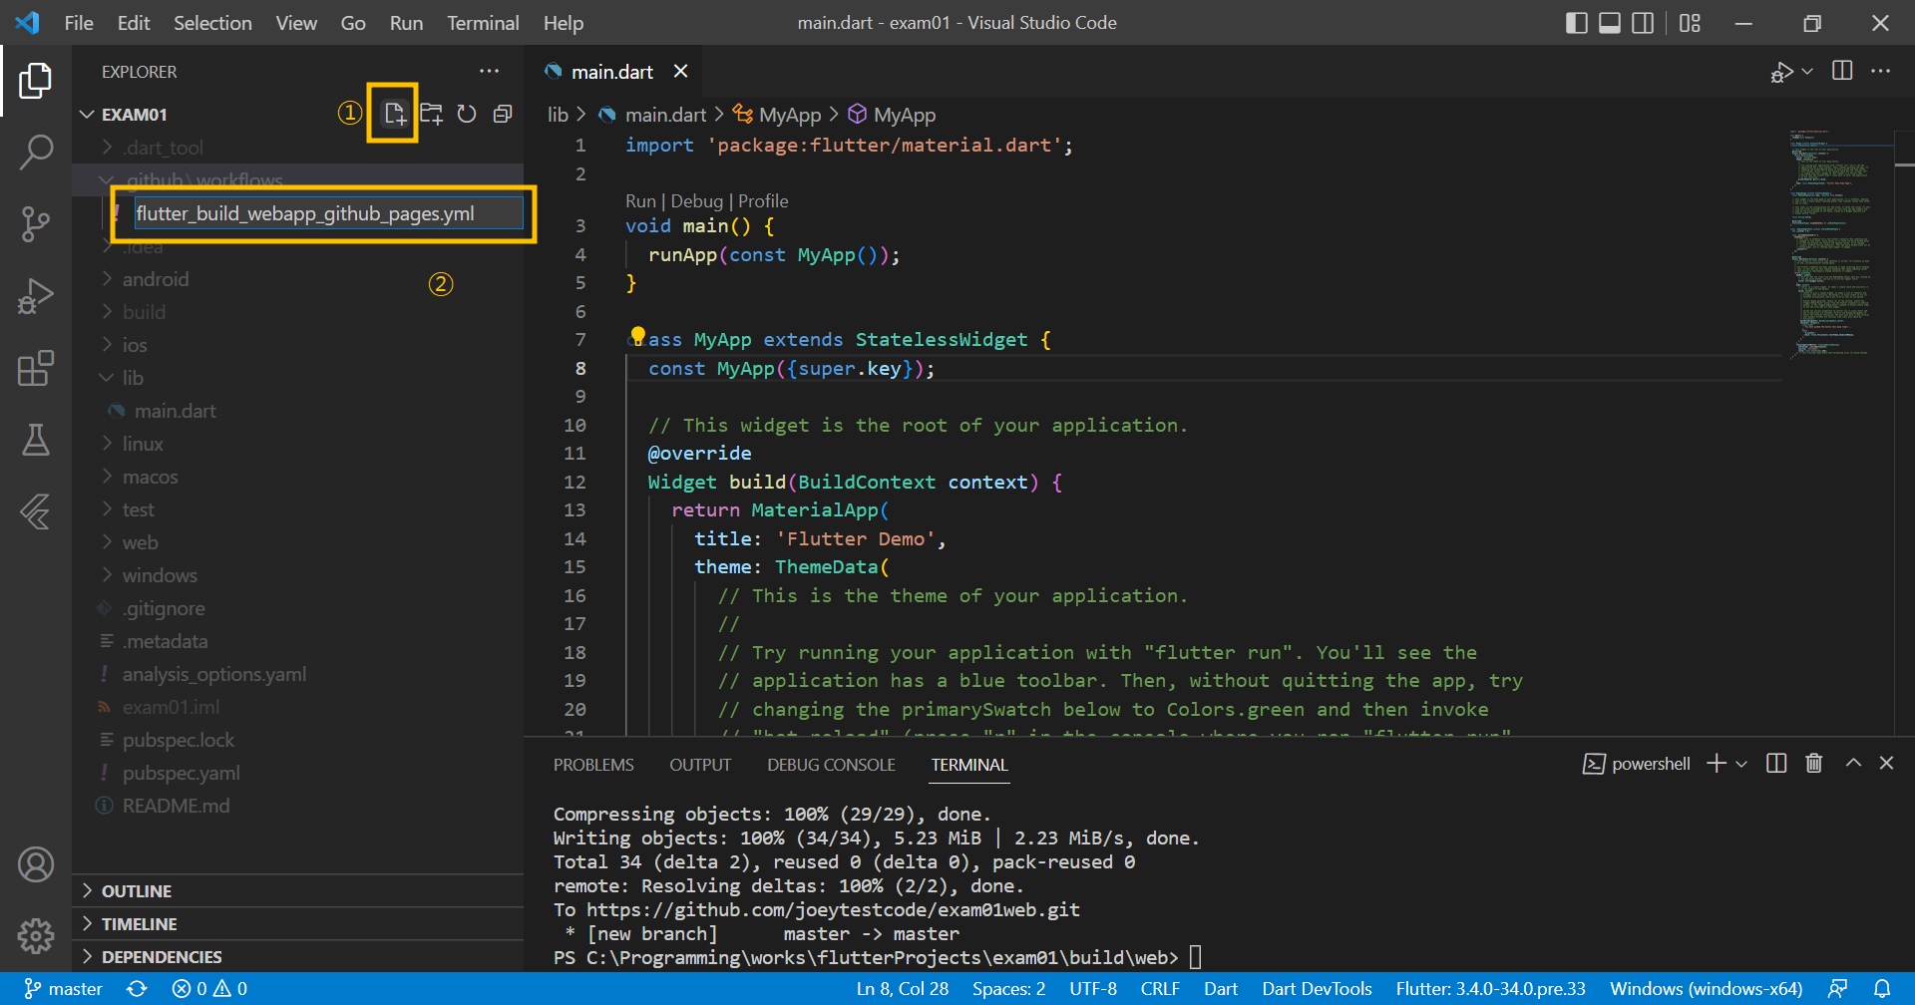Kill the terminal with trash icon
The width and height of the screenshot is (1915, 1005).
1814,764
